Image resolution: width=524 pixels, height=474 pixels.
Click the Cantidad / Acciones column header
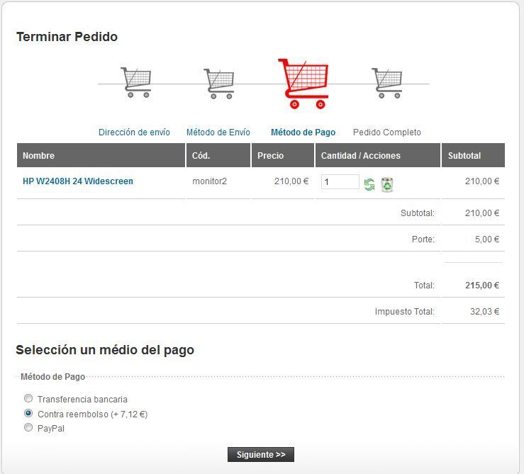[378, 155]
